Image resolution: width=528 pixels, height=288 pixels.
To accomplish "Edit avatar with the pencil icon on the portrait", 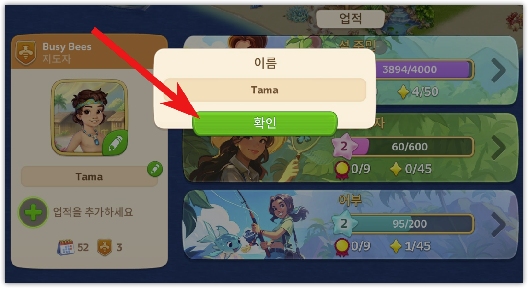I will click(x=115, y=143).
